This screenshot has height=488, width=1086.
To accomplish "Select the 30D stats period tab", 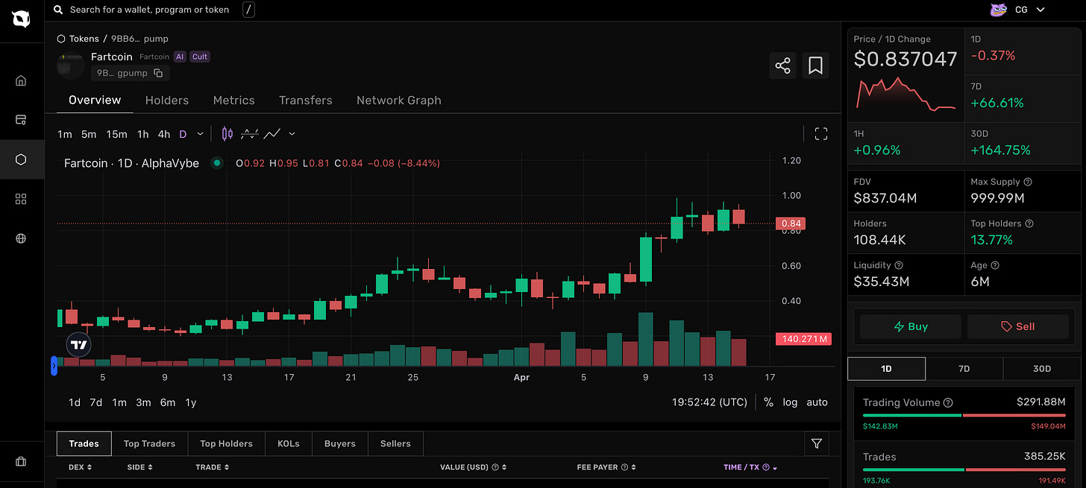I will point(1042,368).
